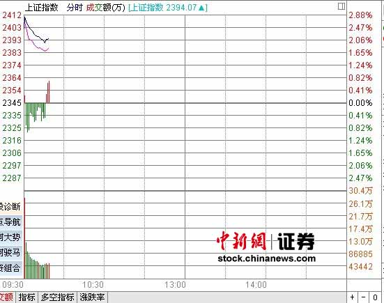Click the plus zoom button
The height and width of the screenshot is (303, 384).
(353, 297)
